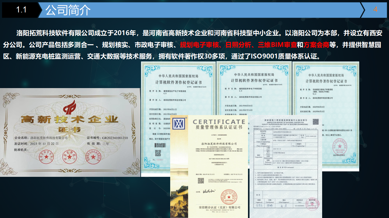
Task: Click the text 洛阳拓荒科技软件有限公司成立于2016年
Action: click(x=76, y=33)
